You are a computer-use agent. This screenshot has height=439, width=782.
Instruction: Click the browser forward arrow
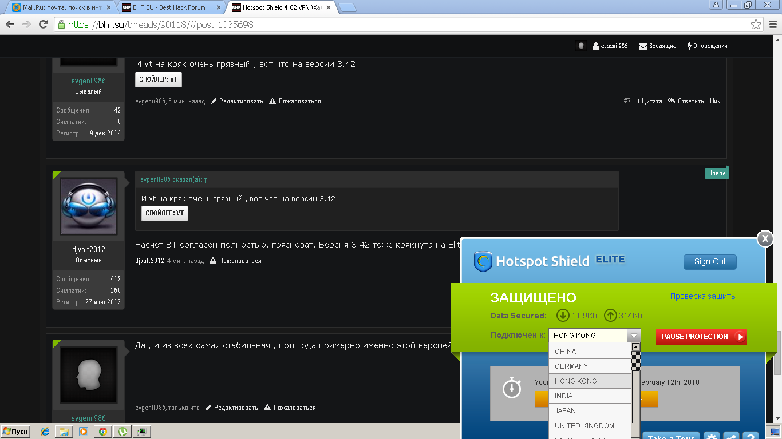click(26, 25)
